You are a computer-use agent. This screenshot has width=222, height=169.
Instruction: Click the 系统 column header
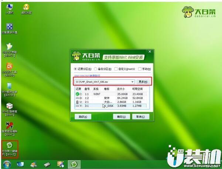pyautogui.click(x=96, y=89)
